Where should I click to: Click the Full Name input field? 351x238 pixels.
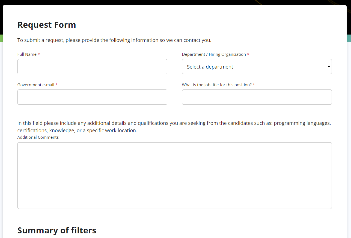click(x=92, y=66)
